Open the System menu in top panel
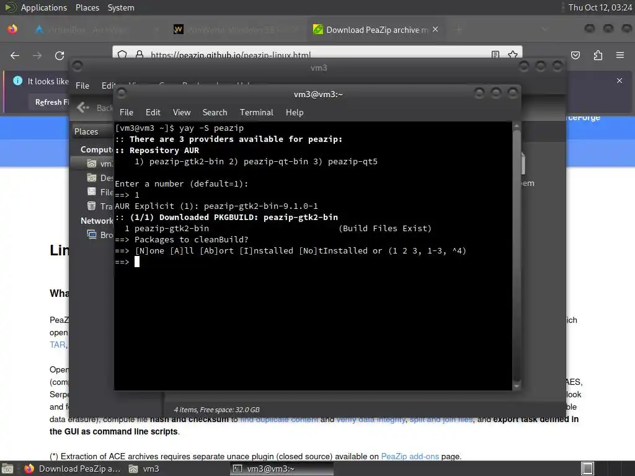 [121, 7]
